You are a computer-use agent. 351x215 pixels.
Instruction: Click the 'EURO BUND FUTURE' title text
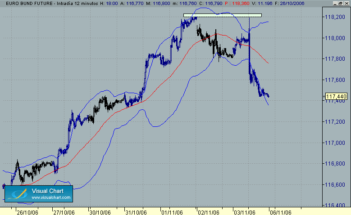point(29,3)
